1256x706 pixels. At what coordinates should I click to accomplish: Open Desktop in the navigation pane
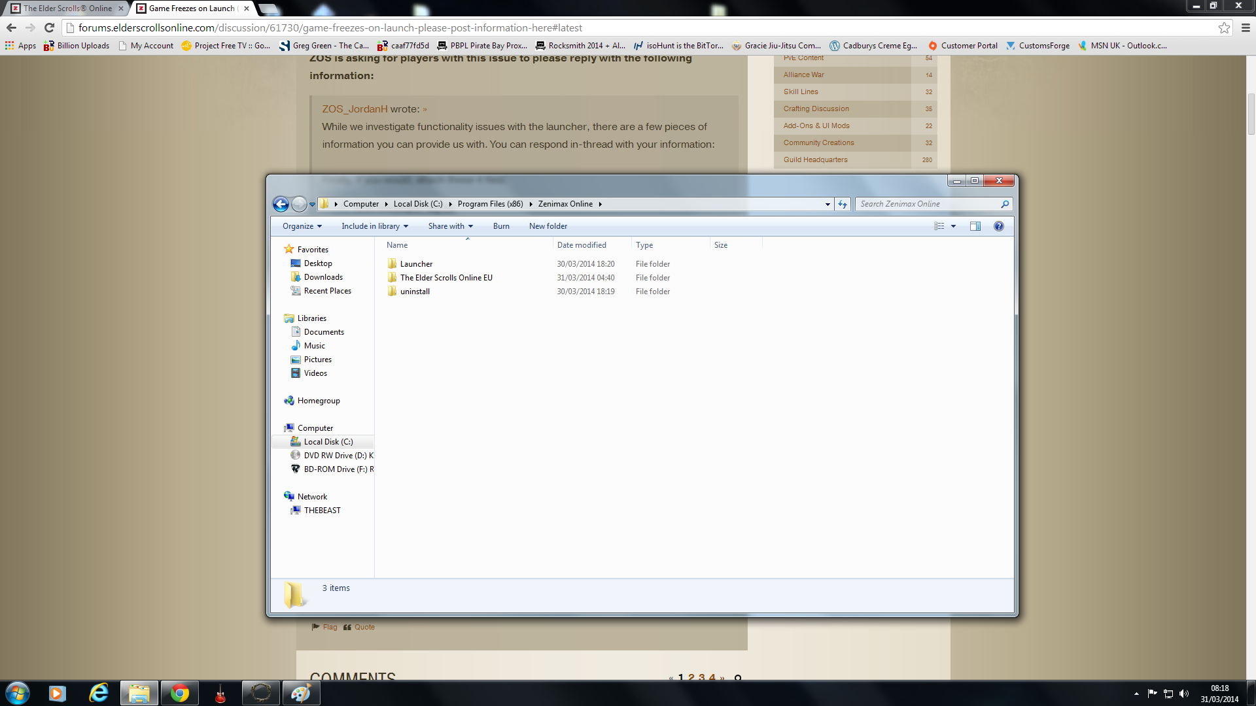[318, 263]
